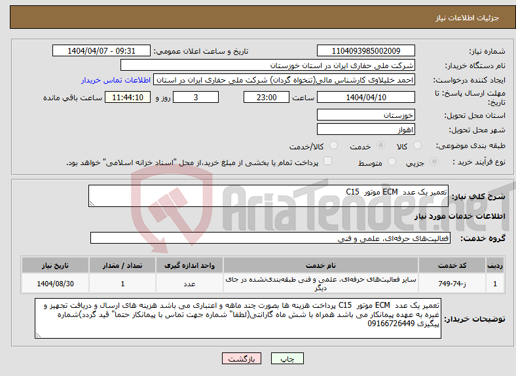
Task: Toggle the اسناد خزانه اسلامی payment checkbox
Action: 327,161
